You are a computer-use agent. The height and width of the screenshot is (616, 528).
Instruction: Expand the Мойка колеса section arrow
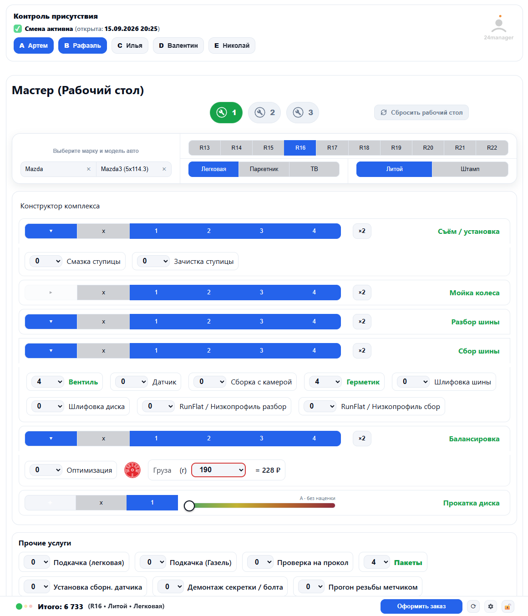[51, 293]
